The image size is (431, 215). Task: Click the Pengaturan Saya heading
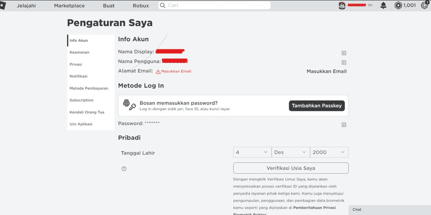click(110, 23)
